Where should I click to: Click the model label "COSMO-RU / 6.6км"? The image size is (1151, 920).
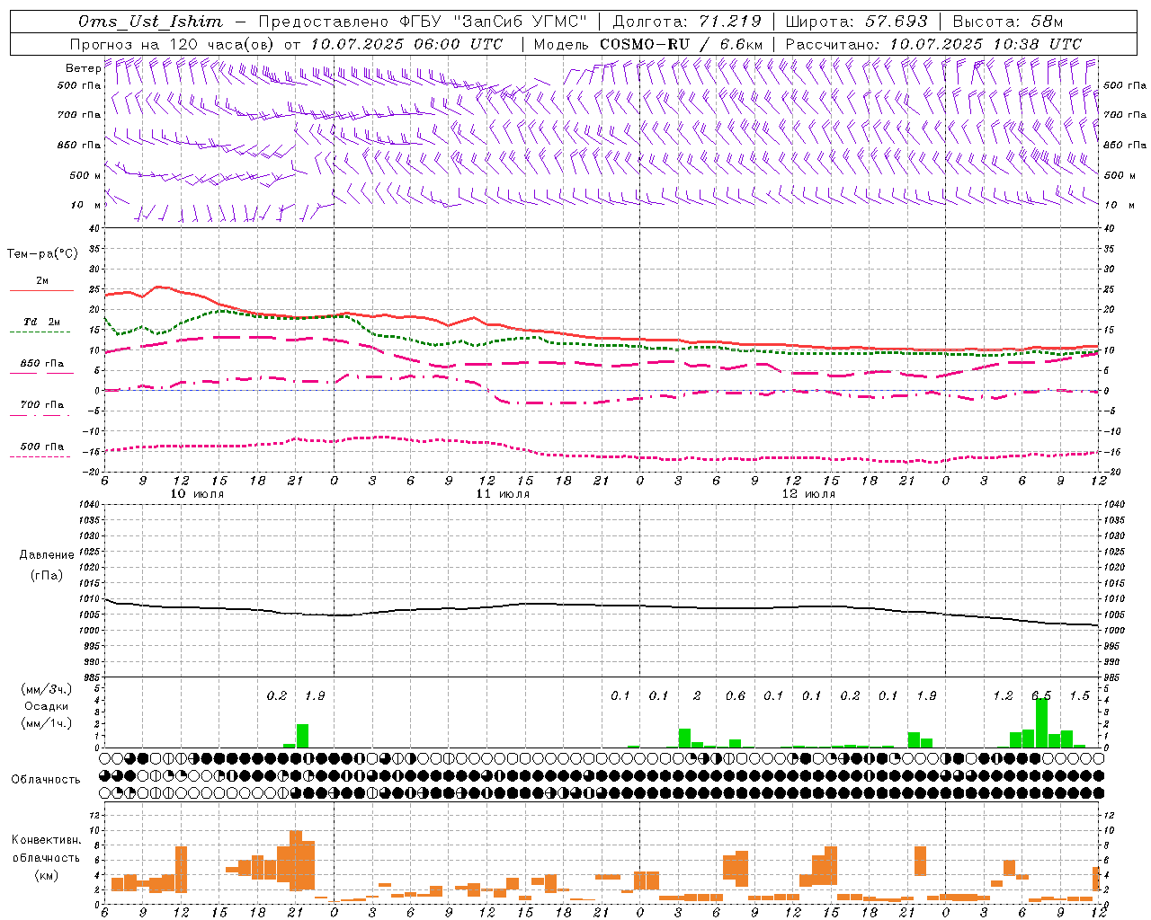click(681, 44)
